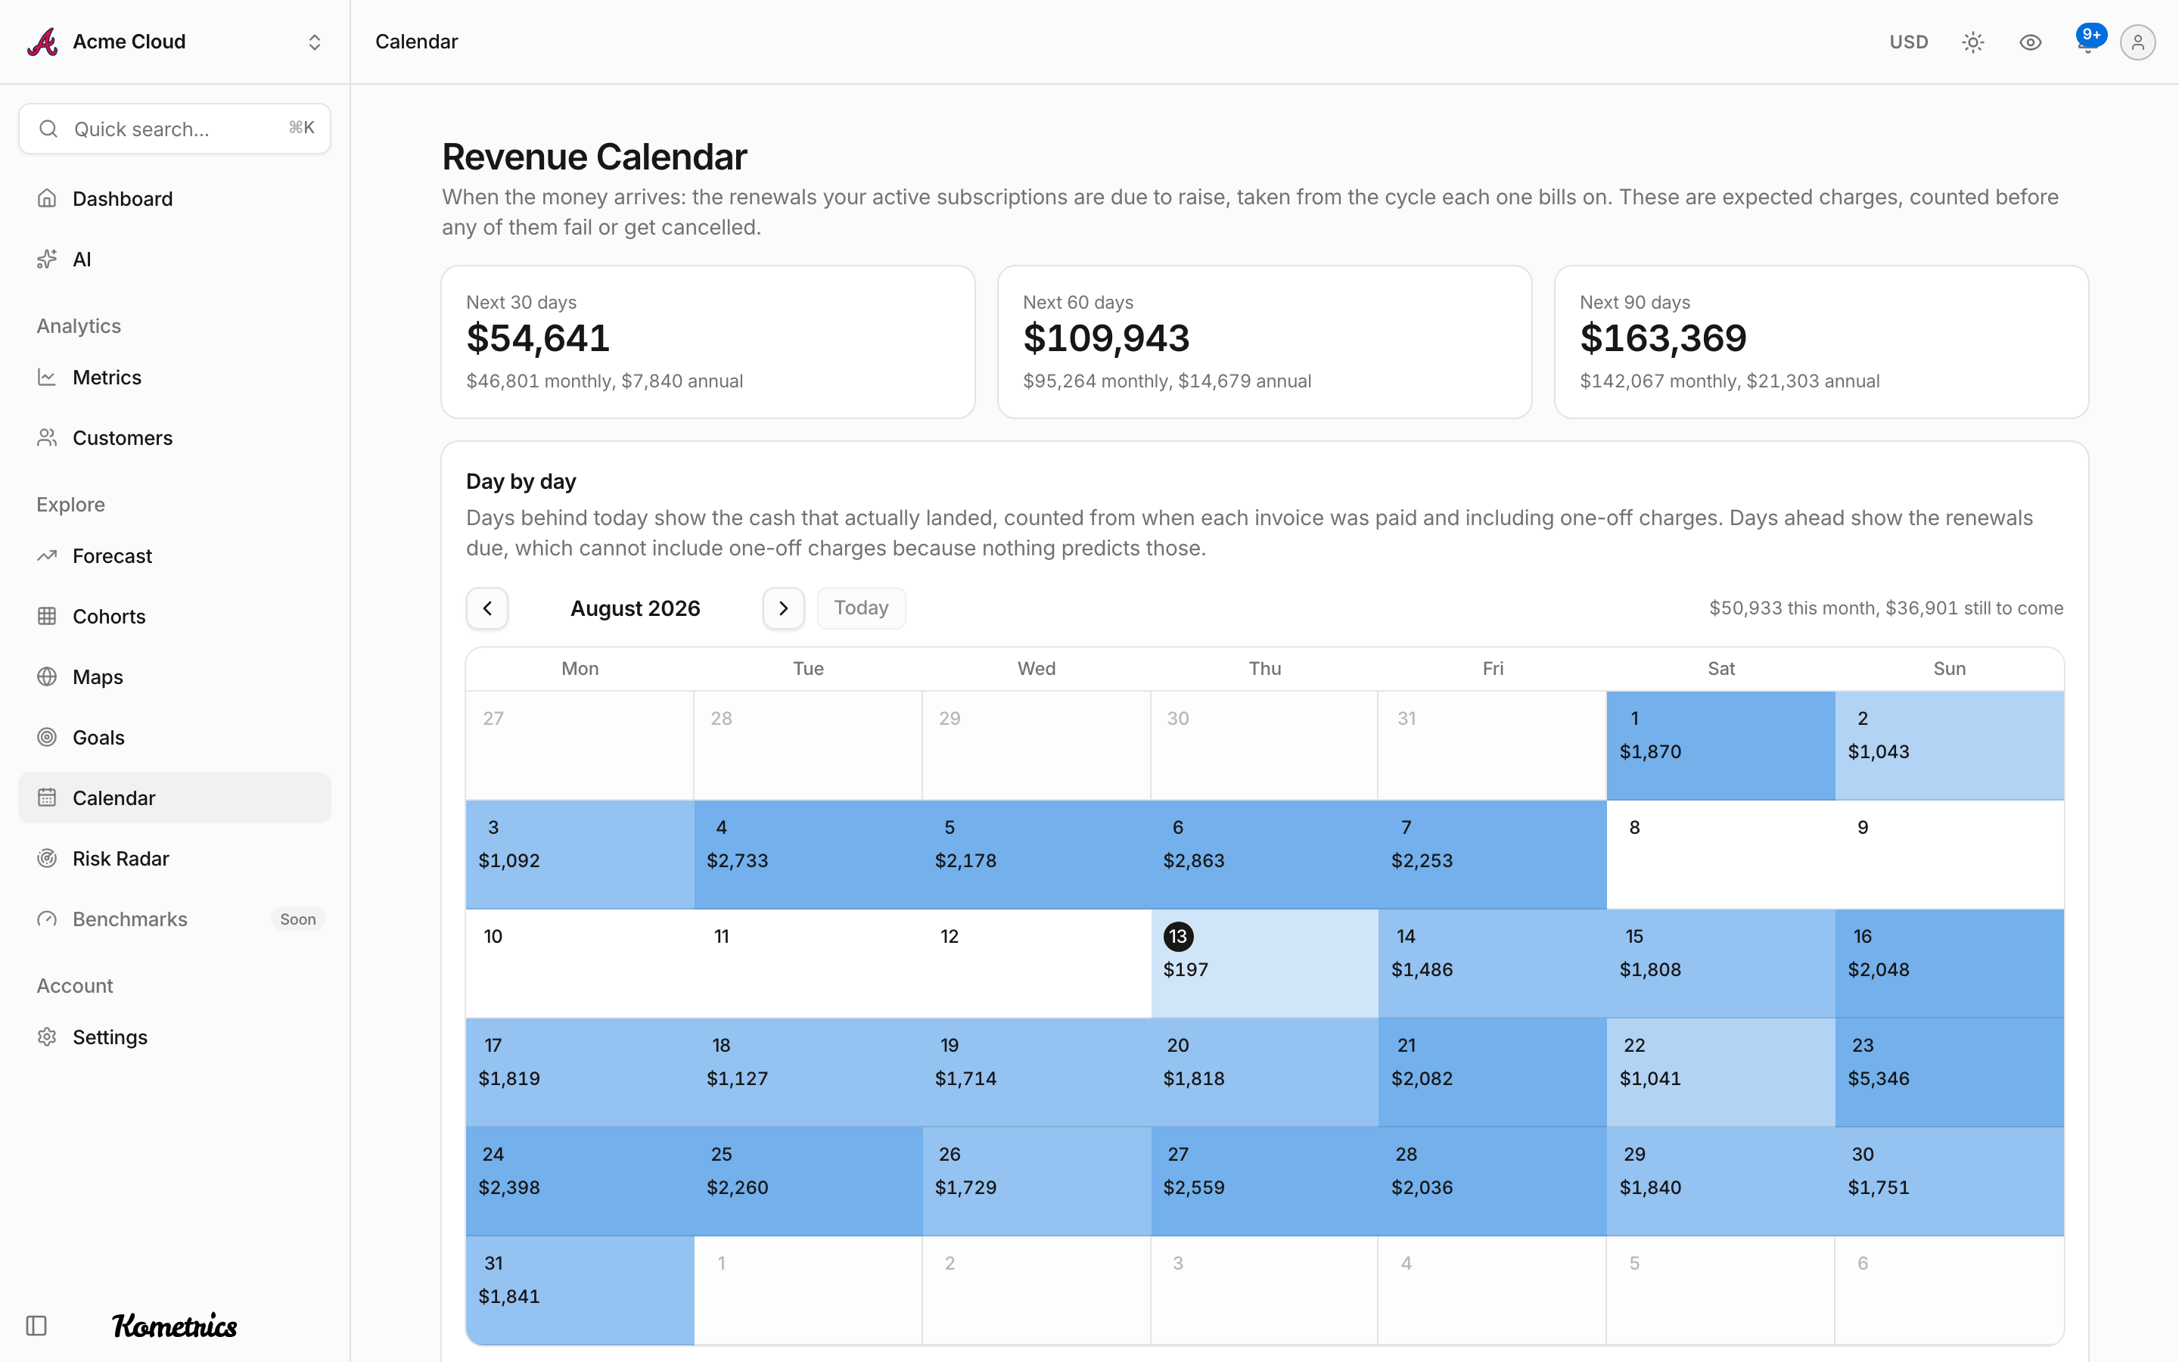2179x1362 pixels.
Task: Click the Risk Radar icon
Action: tap(47, 859)
